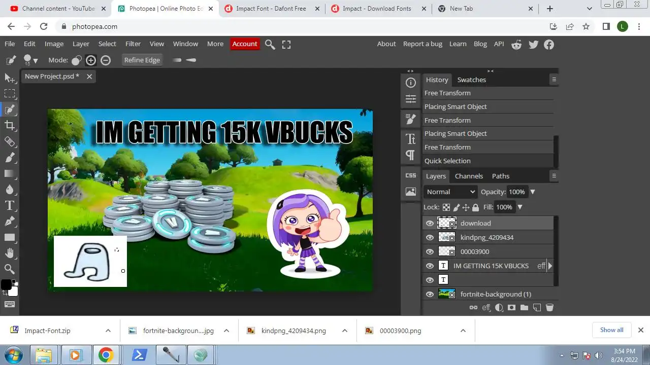The height and width of the screenshot is (365, 650).
Task: Set selection mode to Add
Action: click(91, 60)
